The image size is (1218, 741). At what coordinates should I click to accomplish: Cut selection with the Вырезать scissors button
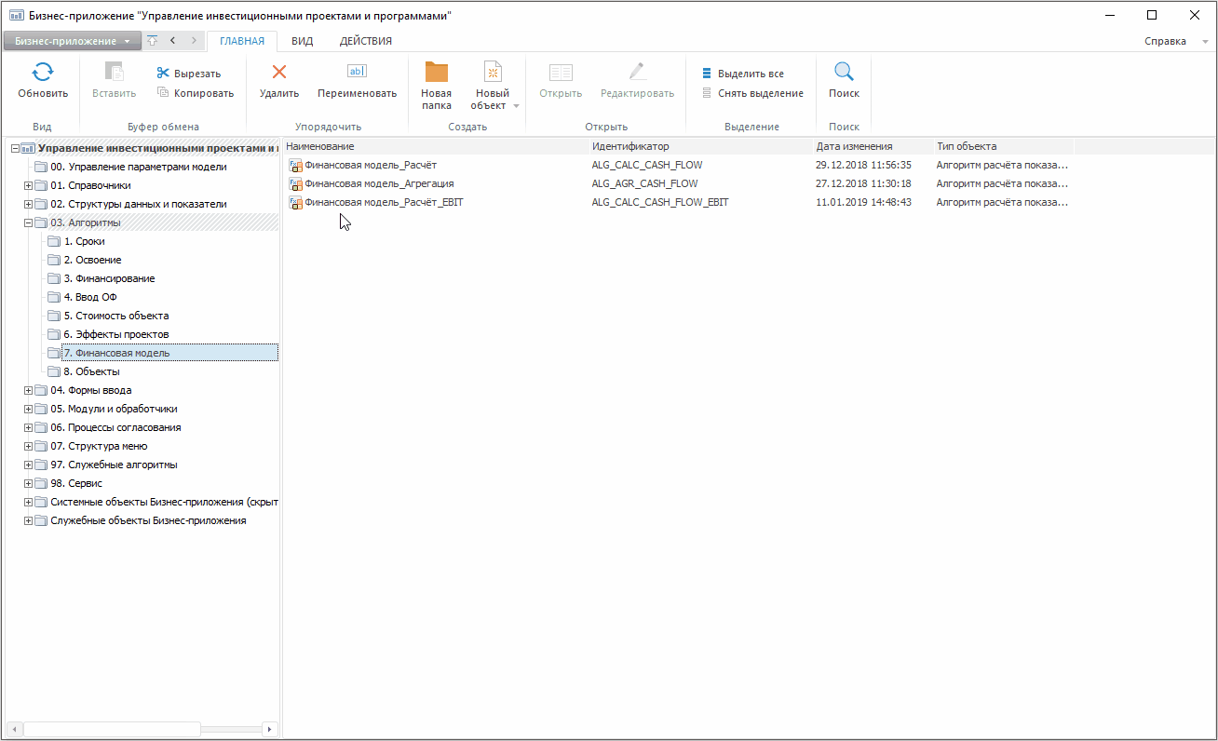tap(189, 74)
